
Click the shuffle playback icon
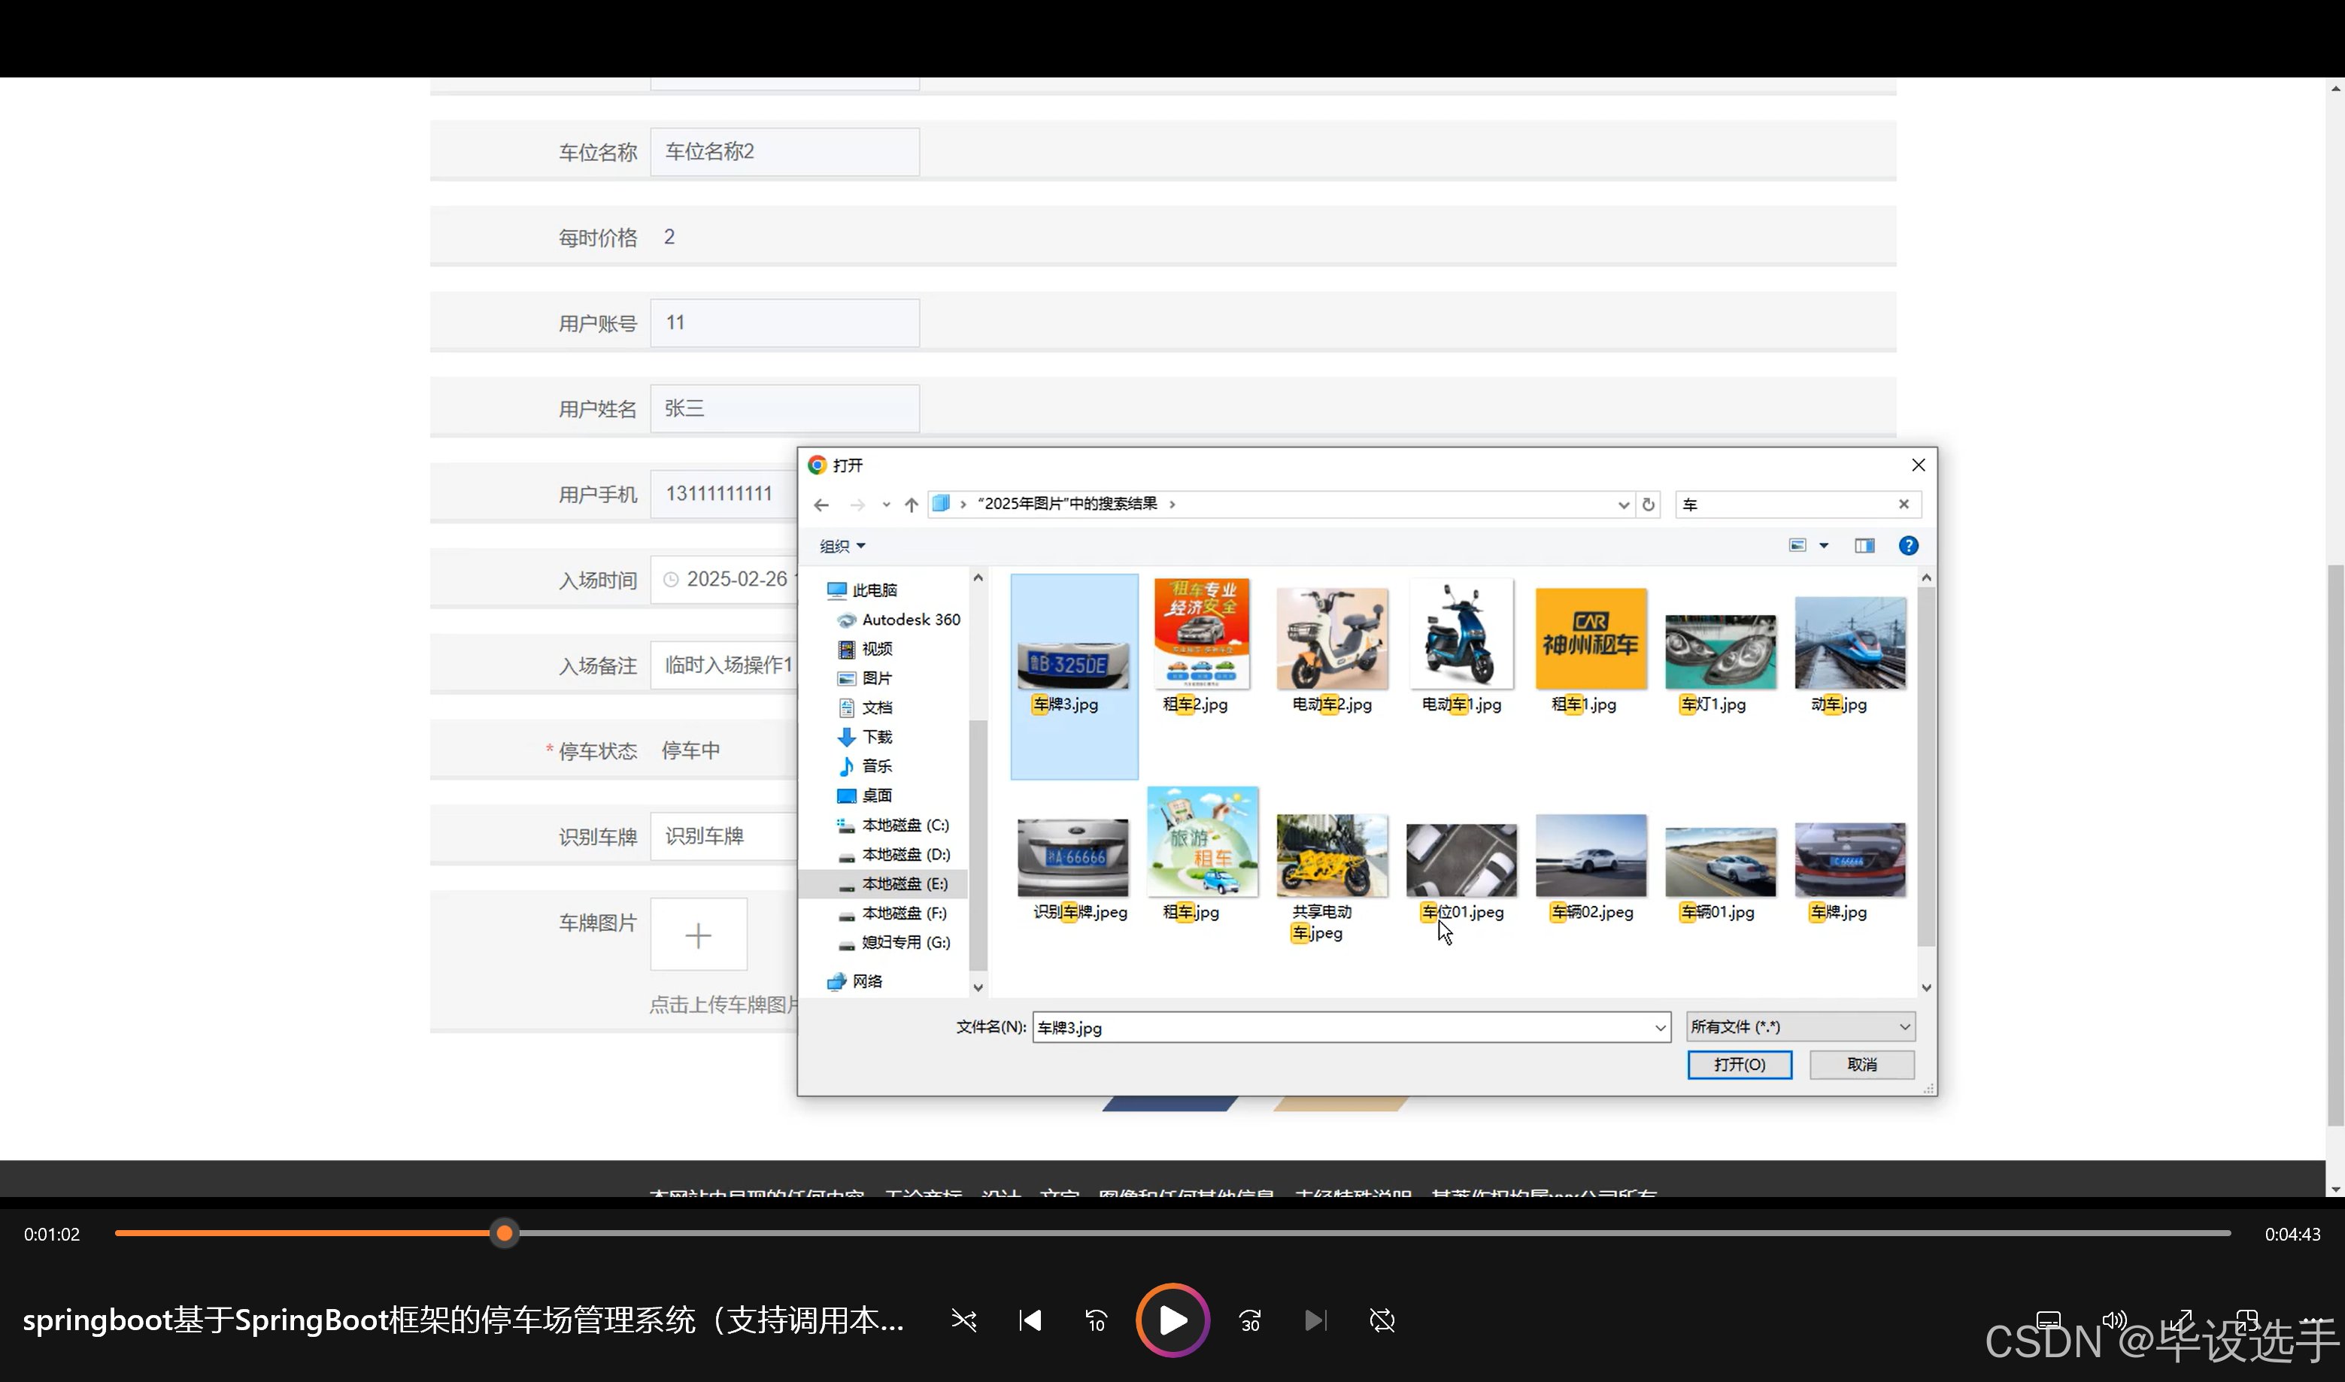pos(964,1320)
